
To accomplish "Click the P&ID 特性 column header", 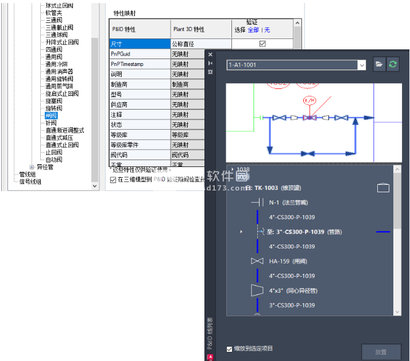I will (140, 29).
